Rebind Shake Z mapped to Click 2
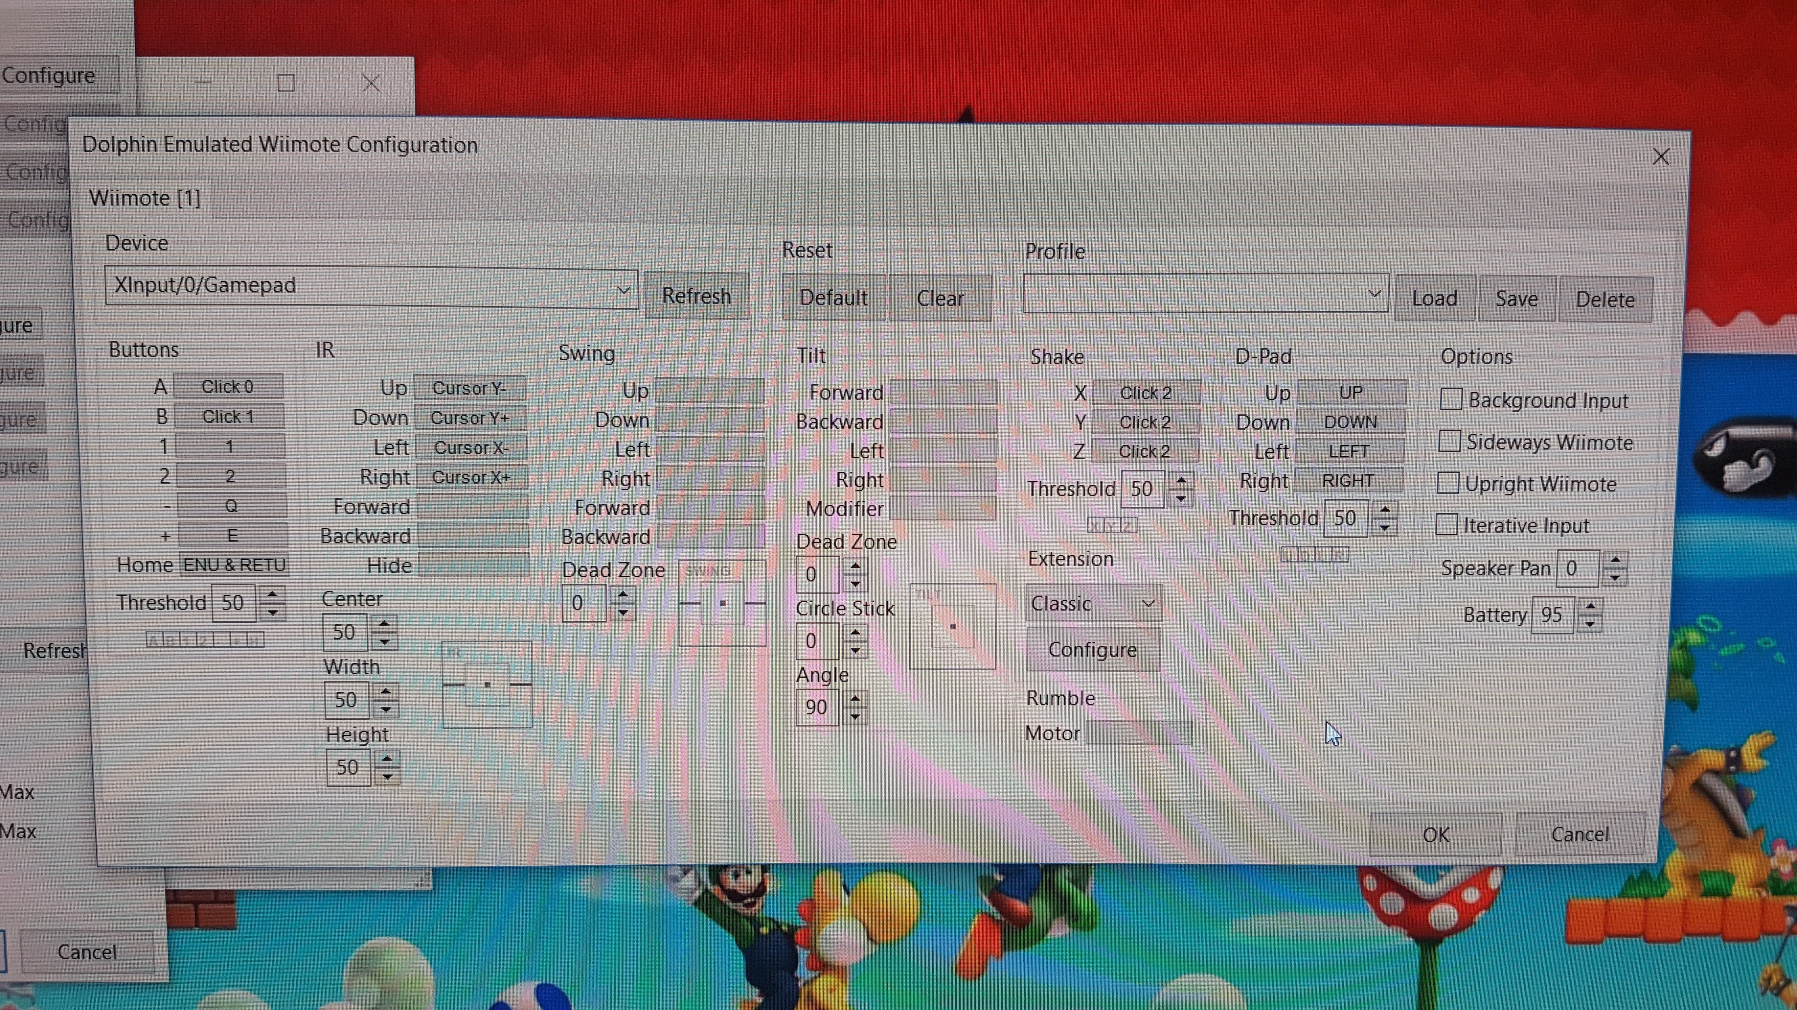Screen dimensions: 1797x1010 tap(1145, 451)
